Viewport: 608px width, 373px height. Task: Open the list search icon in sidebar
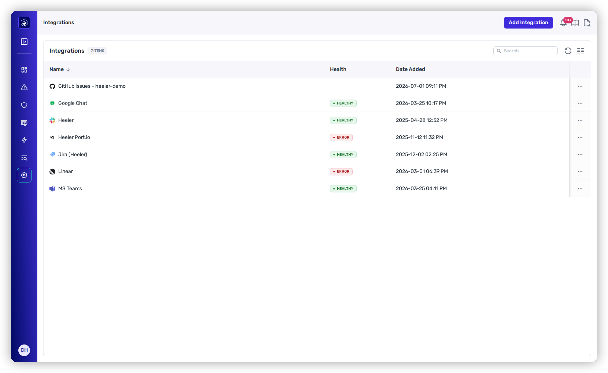24,158
